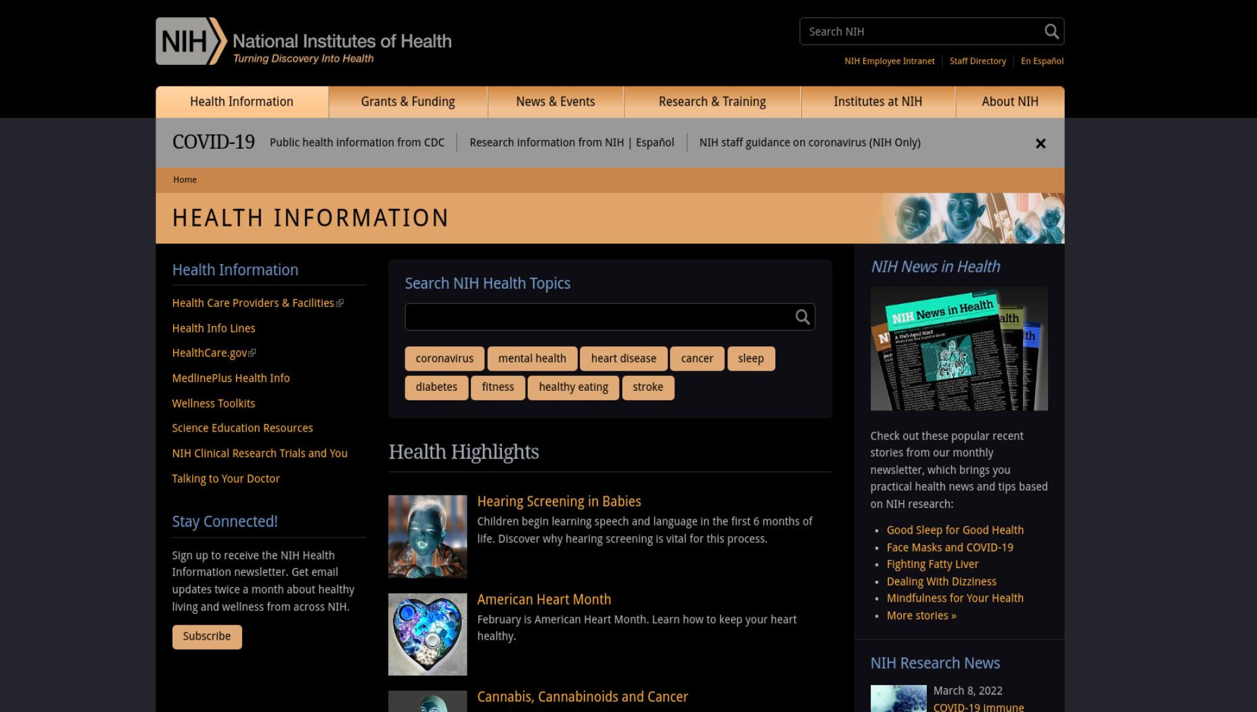Switch to the En Español link
This screenshot has height=712, width=1257.
coord(1042,61)
